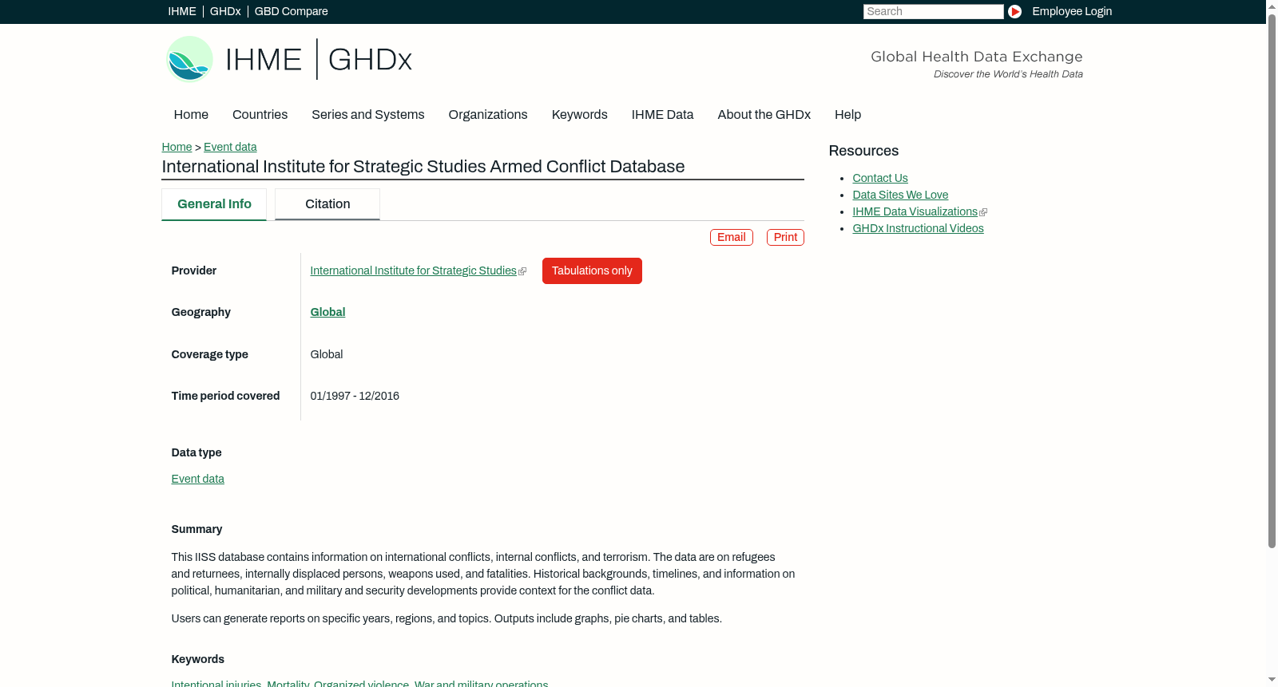The height and width of the screenshot is (687, 1278).
Task: Click the vertical scrollbar thumb
Action: pos(1272,281)
